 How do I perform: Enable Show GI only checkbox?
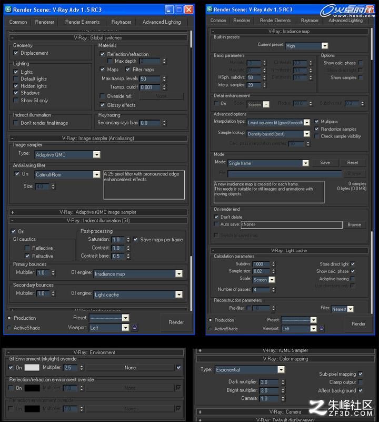click(x=16, y=101)
